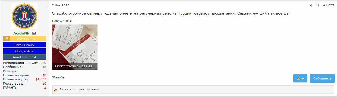The height and width of the screenshot is (97, 337).
Task: Click the Google Ads banner
Action: click(x=24, y=51)
